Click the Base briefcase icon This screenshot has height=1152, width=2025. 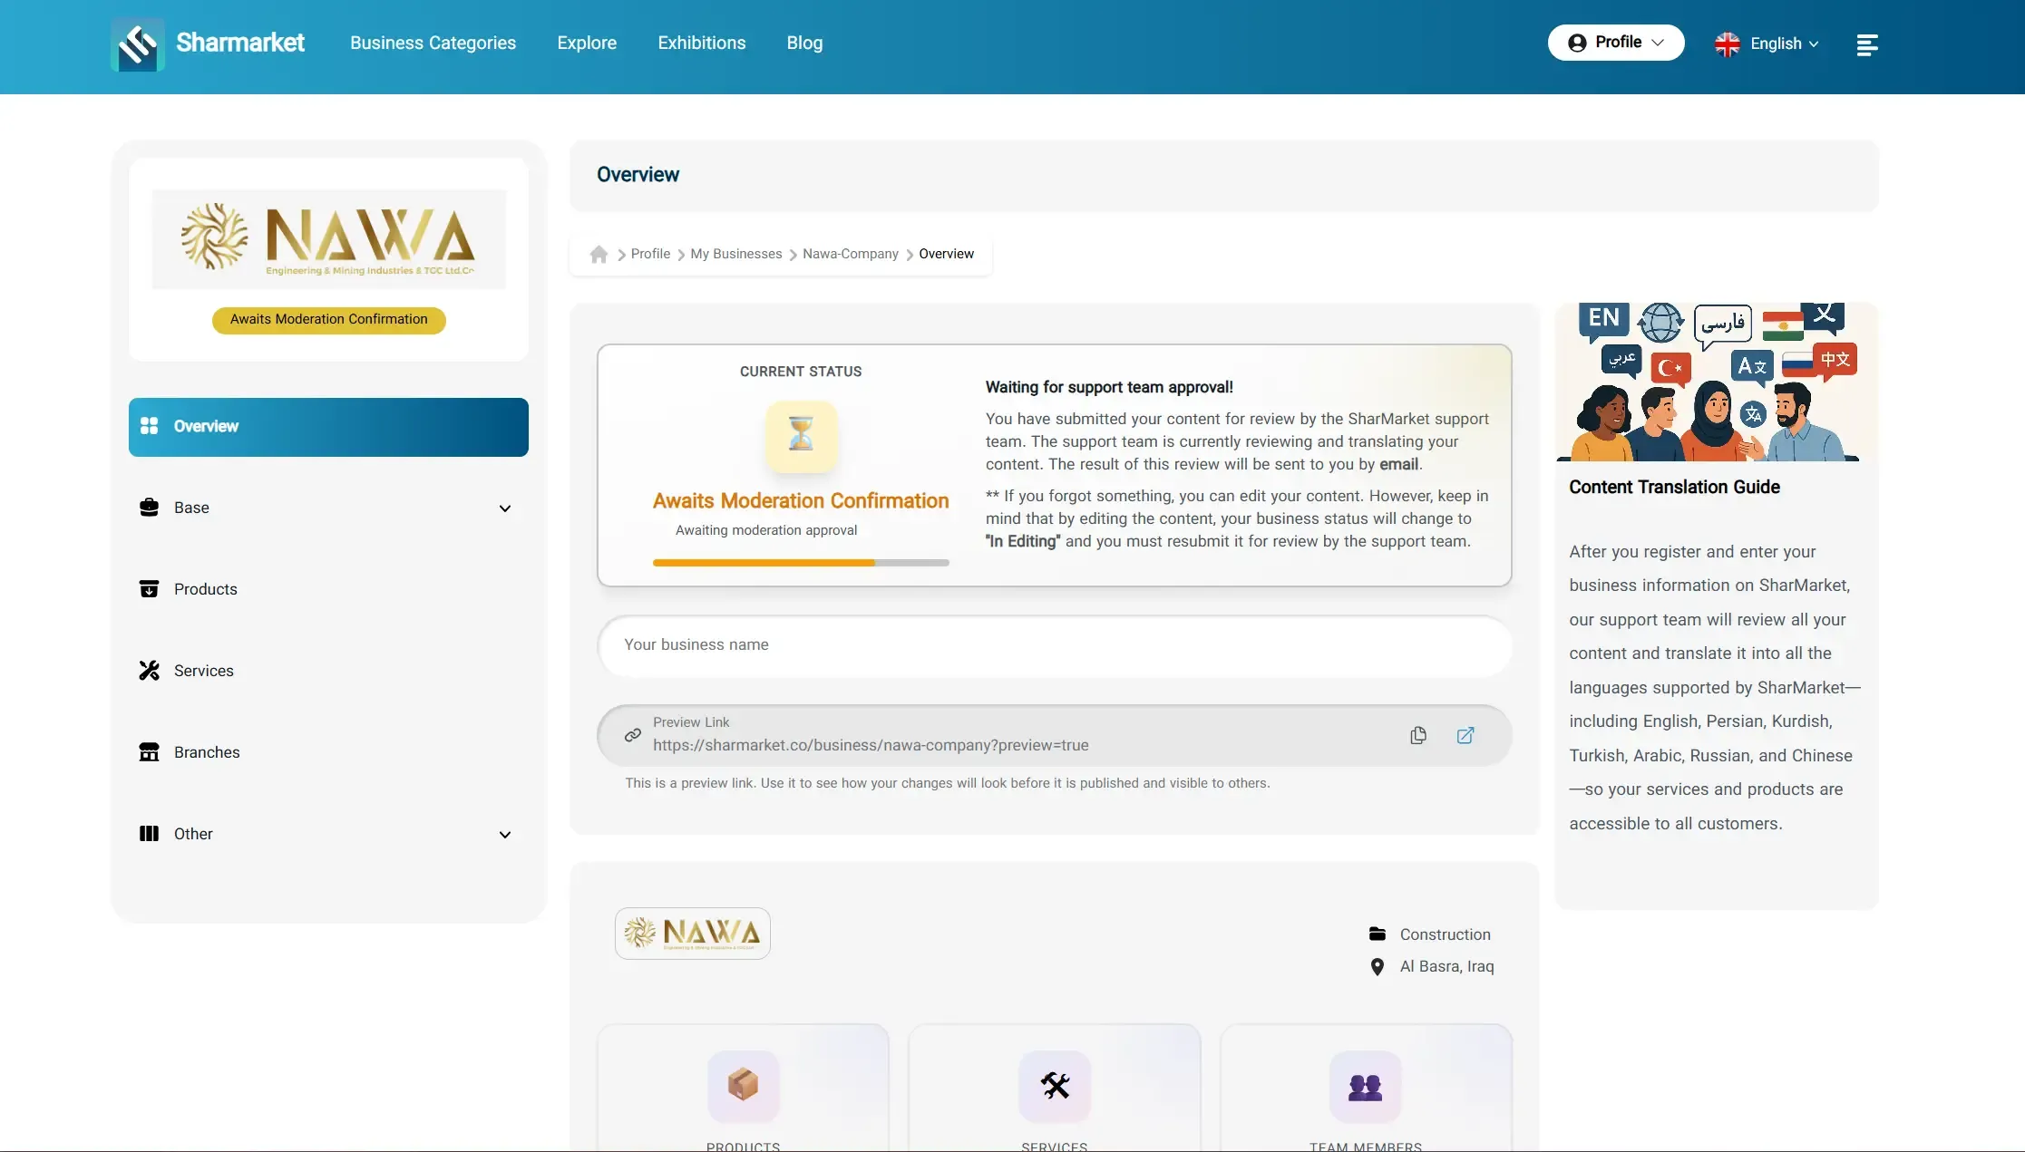[x=150, y=508]
